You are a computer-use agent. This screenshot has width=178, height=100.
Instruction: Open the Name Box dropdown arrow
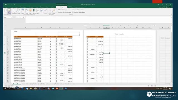click(x=12, y=17)
